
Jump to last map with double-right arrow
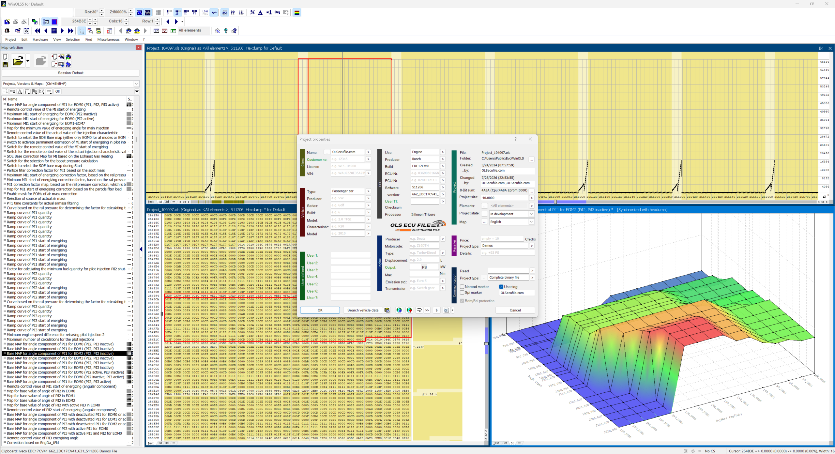tap(70, 31)
